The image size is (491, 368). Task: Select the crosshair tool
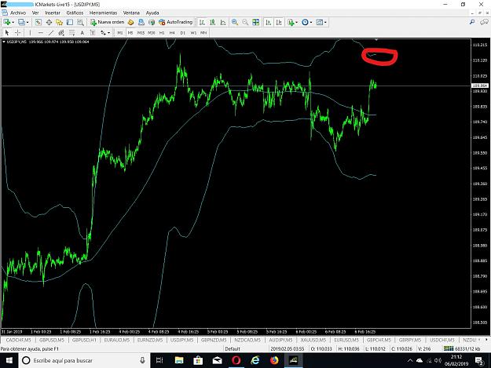tap(17, 32)
